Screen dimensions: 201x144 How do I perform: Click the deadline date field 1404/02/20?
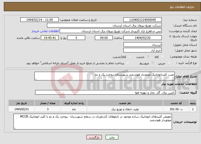pos(143,38)
